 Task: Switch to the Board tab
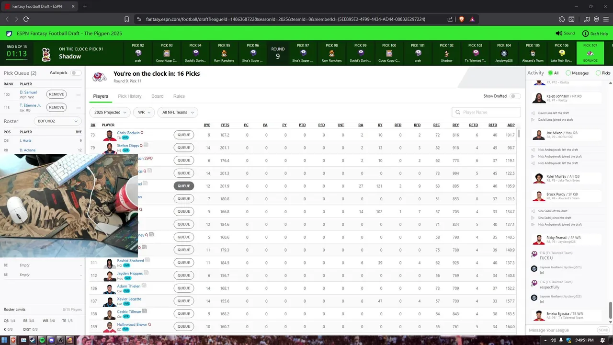point(158,96)
